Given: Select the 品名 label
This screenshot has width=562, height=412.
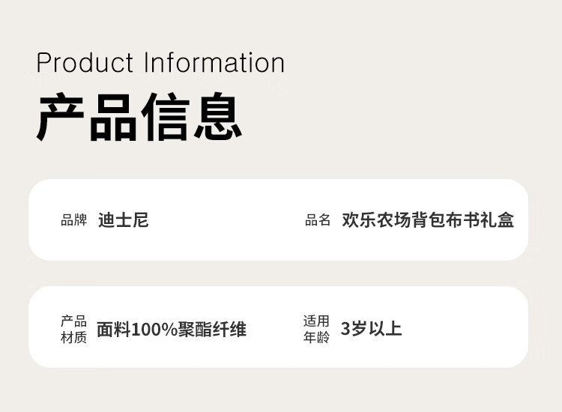Looking at the screenshot, I should [x=318, y=220].
